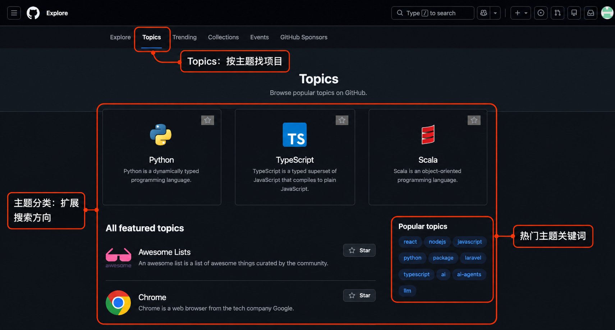The height and width of the screenshot is (330, 615).
Task: Open the user avatar menu
Action: pyautogui.click(x=607, y=13)
